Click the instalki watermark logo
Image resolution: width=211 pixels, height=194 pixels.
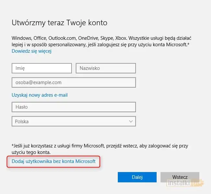[185, 184]
